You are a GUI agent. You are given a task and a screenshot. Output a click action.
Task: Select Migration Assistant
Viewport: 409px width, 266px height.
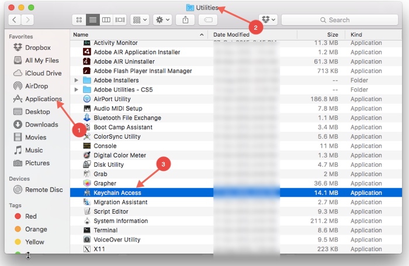[x=236, y=202]
